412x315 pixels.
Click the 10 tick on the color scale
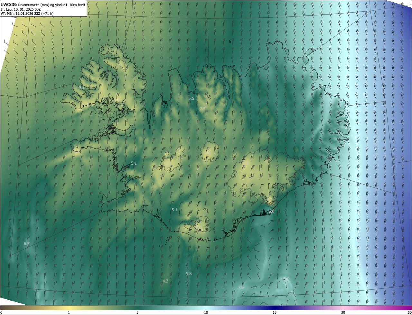pos(206,312)
